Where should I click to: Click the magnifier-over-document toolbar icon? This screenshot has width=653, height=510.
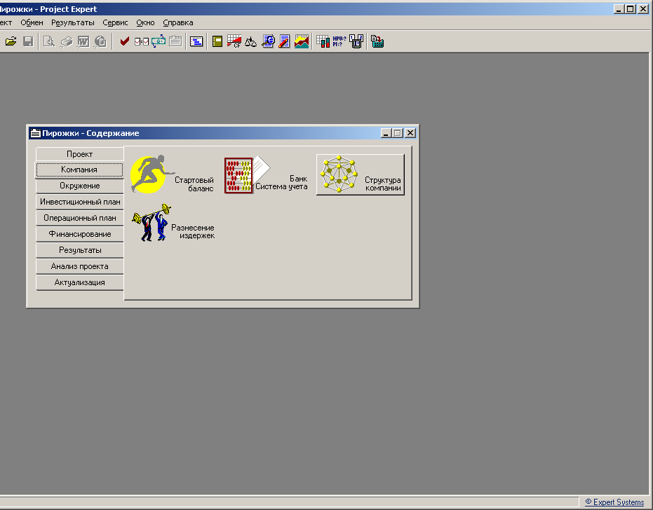(x=268, y=41)
